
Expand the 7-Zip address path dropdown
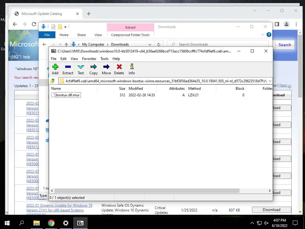(270, 81)
